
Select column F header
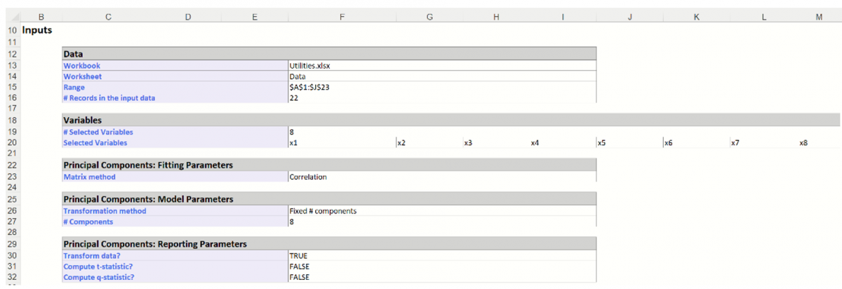[341, 17]
